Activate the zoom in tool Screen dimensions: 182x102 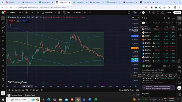point(3,60)
